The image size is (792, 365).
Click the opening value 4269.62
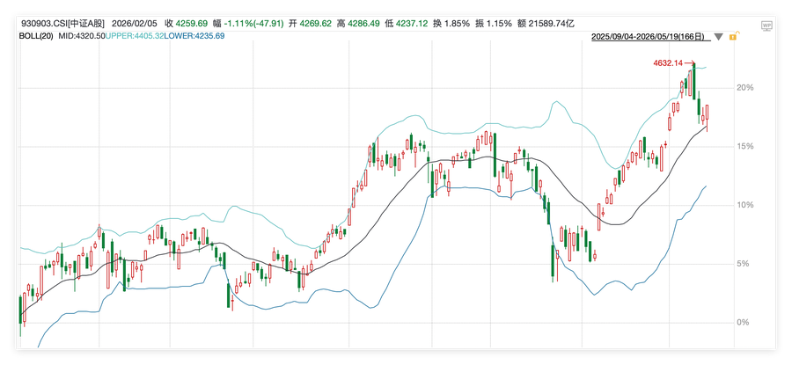(316, 24)
